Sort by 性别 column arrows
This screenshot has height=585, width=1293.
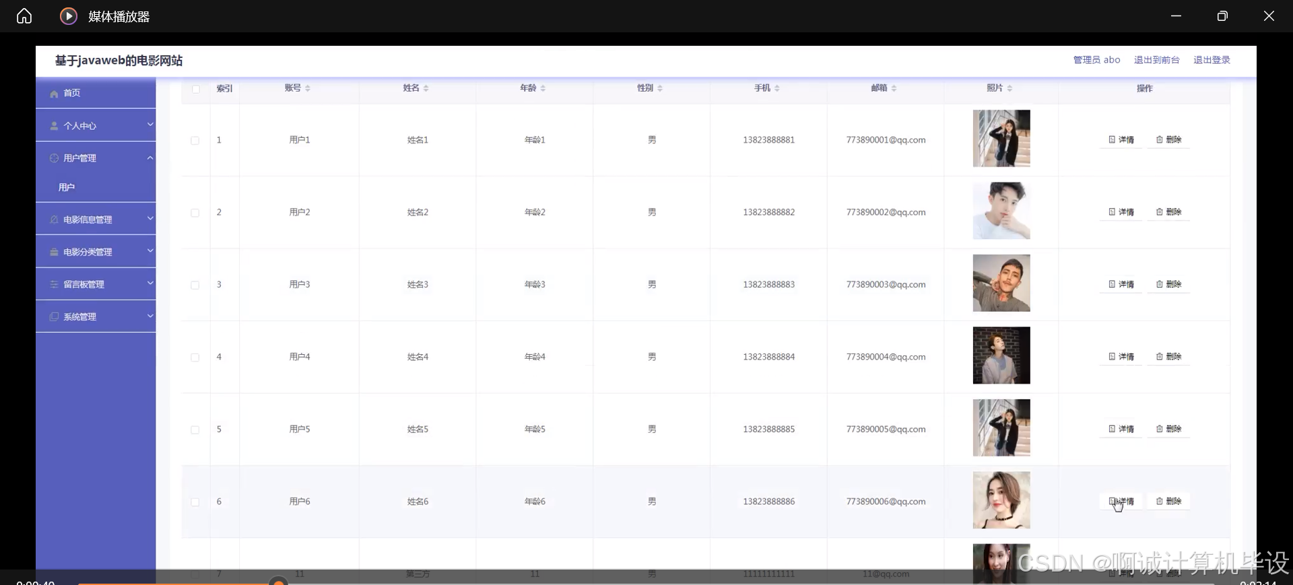click(660, 88)
